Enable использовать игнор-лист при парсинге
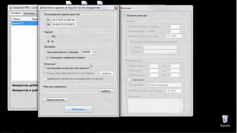The width and height of the screenshot is (237, 133). tap(45, 68)
